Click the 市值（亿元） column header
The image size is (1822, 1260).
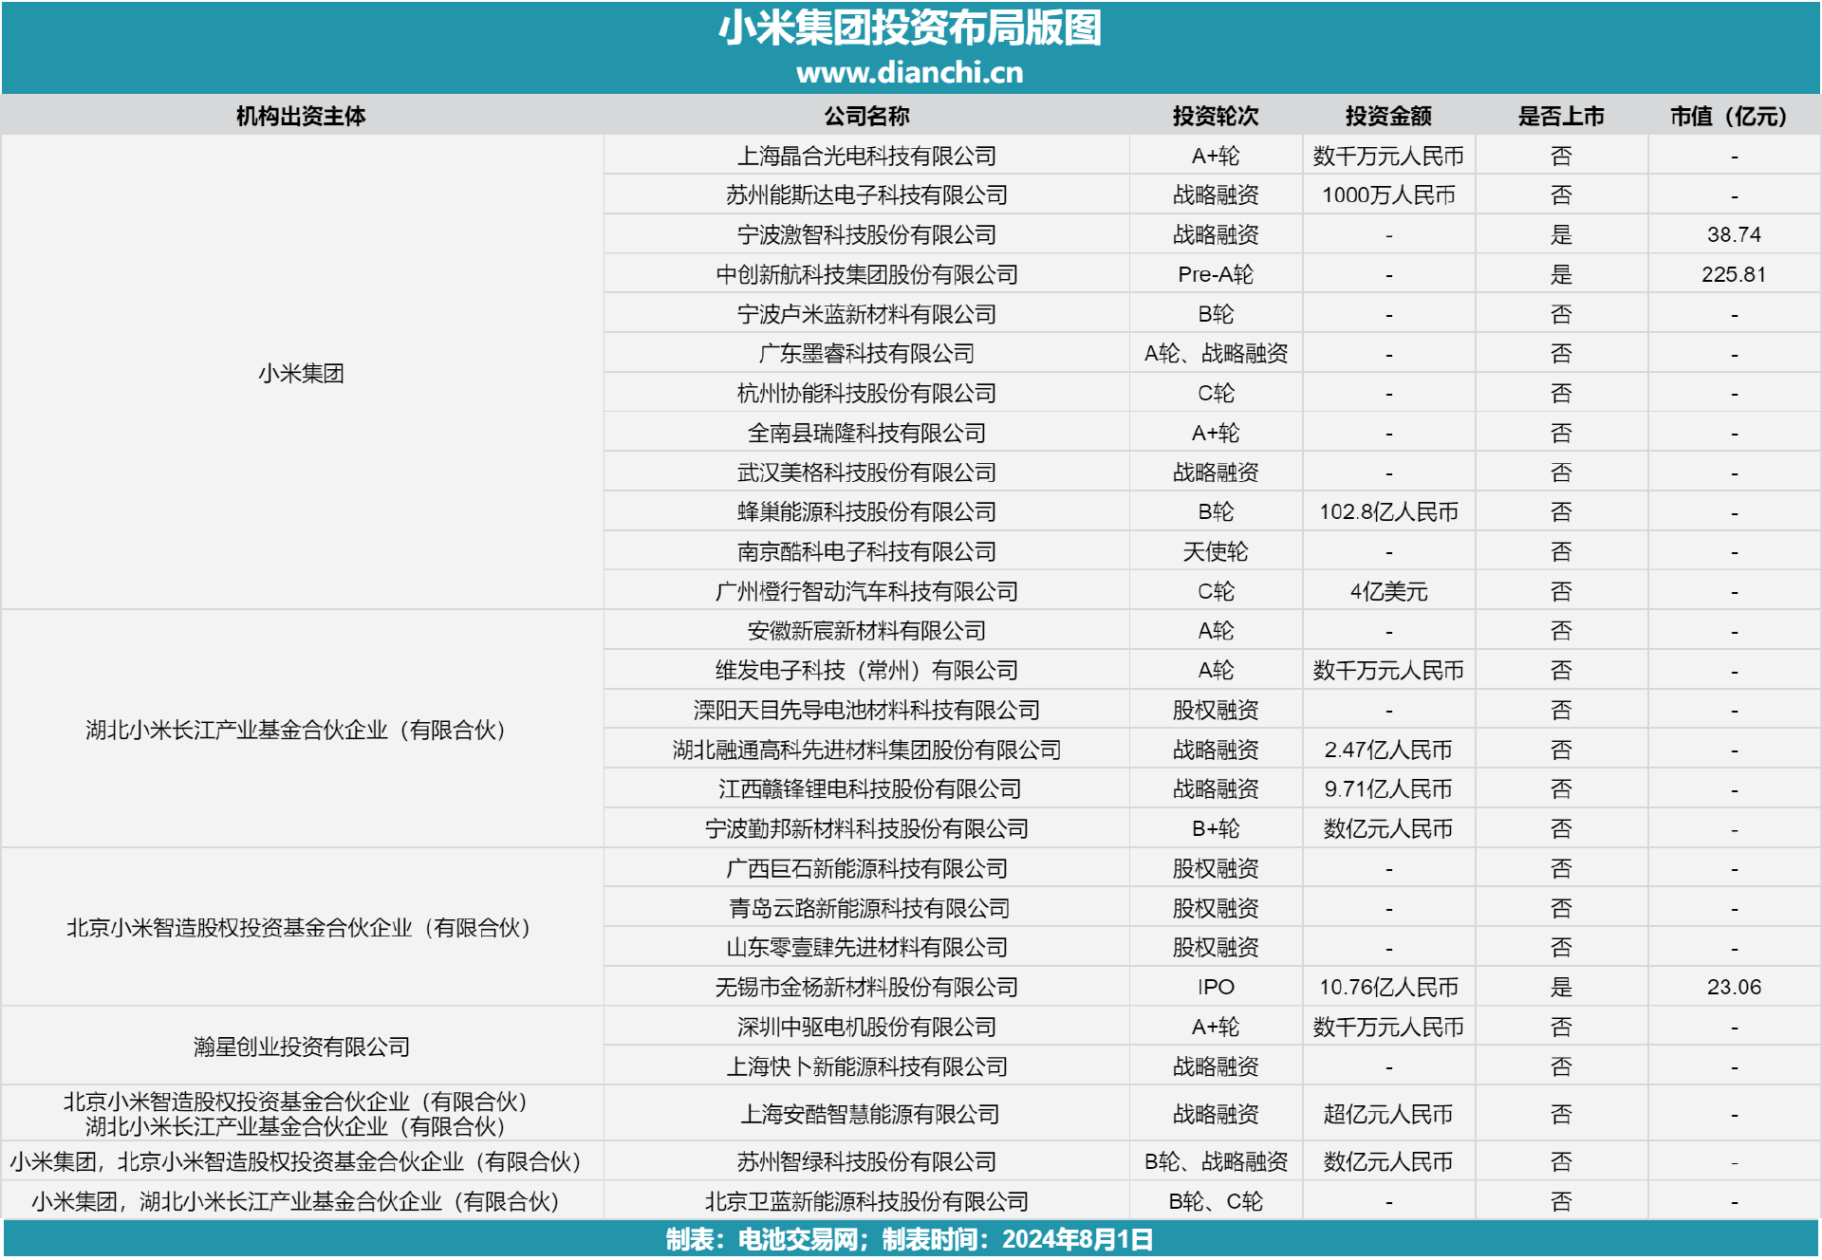coord(1734,116)
